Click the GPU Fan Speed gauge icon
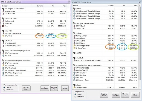 [74, 73]
